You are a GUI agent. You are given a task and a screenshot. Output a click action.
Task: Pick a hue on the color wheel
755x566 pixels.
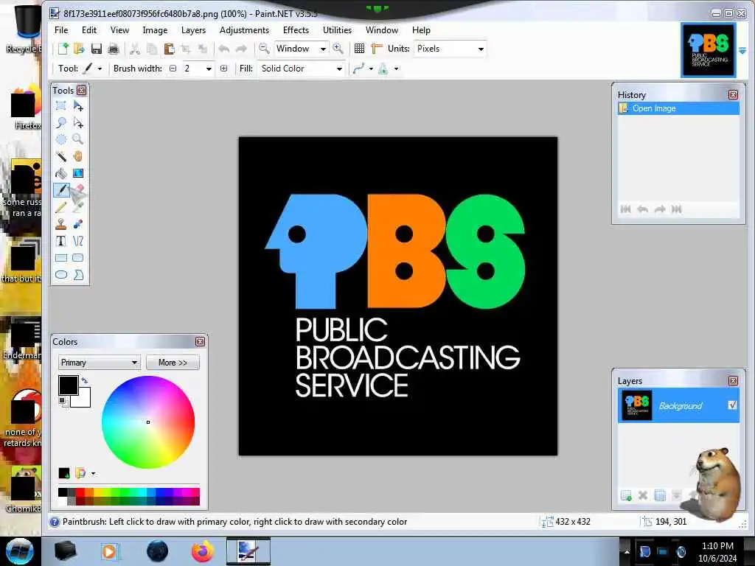(x=147, y=422)
